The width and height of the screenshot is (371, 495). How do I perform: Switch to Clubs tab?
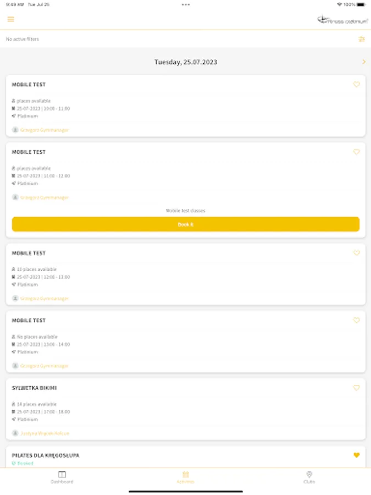pyautogui.click(x=309, y=477)
